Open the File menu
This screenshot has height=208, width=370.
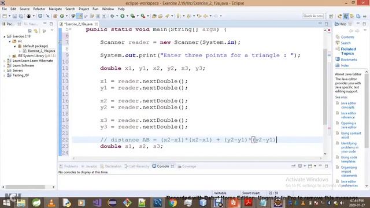click(x=4, y=9)
